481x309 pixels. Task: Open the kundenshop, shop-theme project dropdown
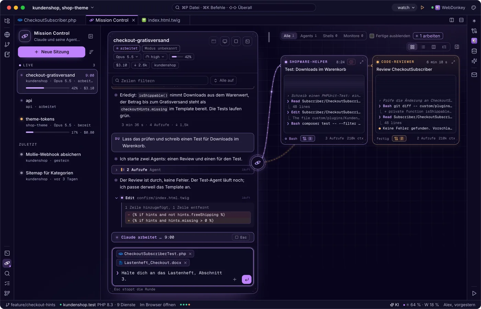63,8
